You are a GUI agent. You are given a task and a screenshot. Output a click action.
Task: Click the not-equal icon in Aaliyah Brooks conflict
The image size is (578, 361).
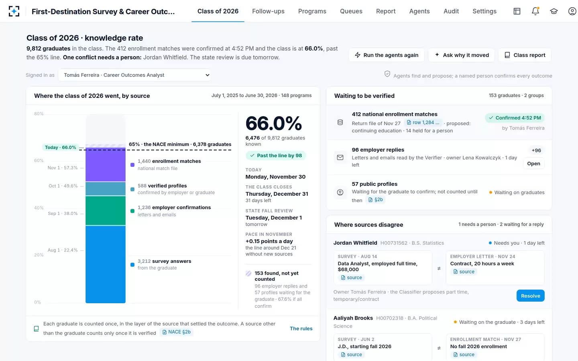point(439,348)
